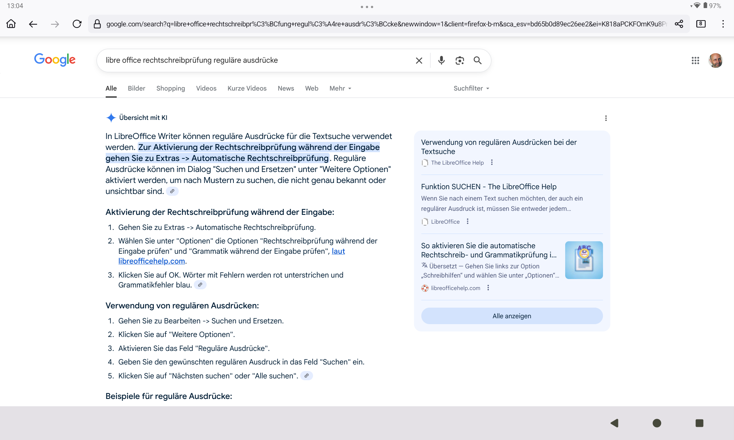
Task: Click 'Gehen Sie zu Bearbeiten -> Suchen und Ersetzen.'
Action: [x=201, y=321]
